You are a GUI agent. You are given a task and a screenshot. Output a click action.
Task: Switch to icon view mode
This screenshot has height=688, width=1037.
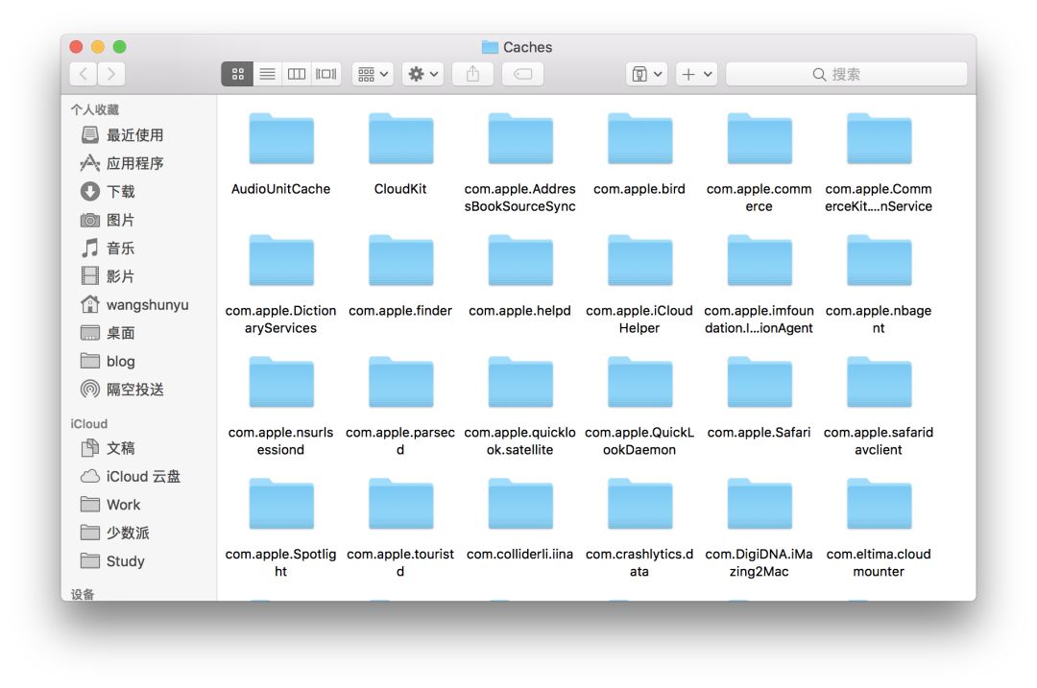[238, 74]
